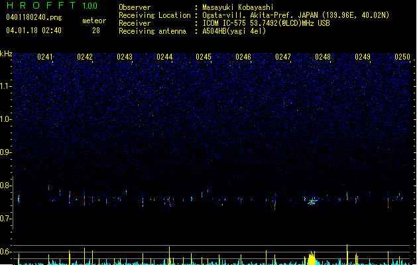Screen dimensions: 417x265
Task: Click the kHz axis unit label
Action: 6,54
